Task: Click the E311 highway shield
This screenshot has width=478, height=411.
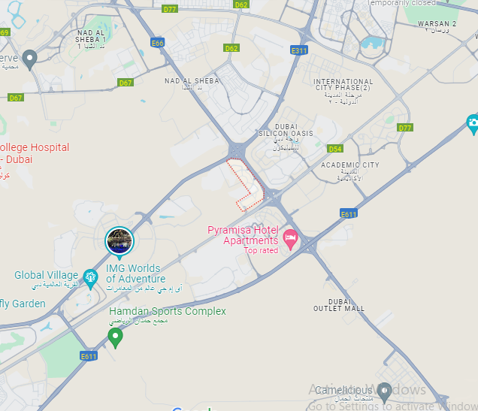Action: tap(299, 50)
